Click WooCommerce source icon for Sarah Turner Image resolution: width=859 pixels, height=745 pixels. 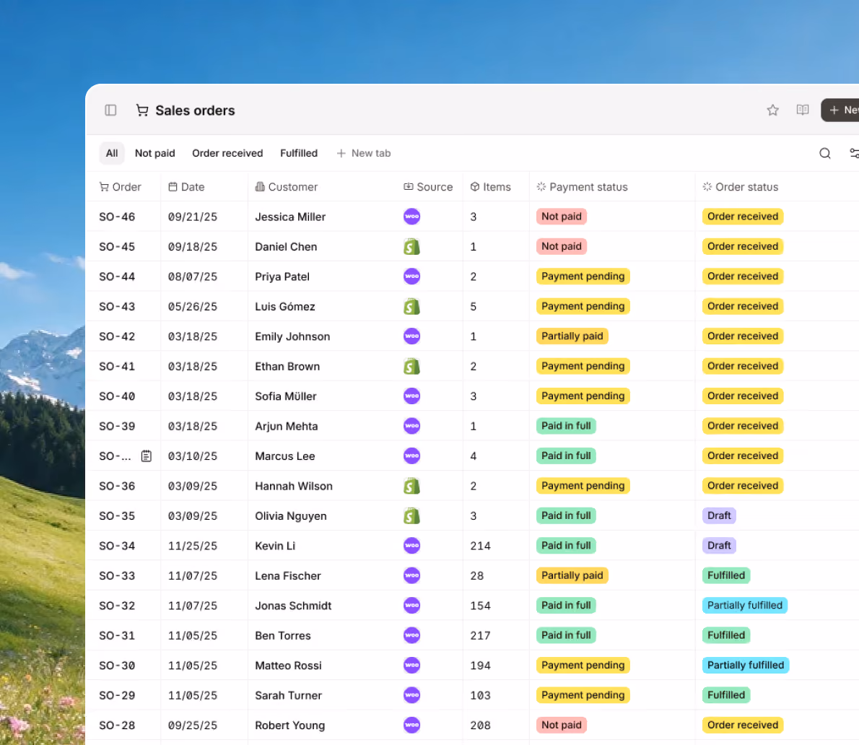pos(412,695)
